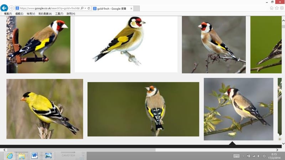This screenshot has height=160, width=285.
Task: Expand the address bar dropdown arrow
Action: pos(86,8)
